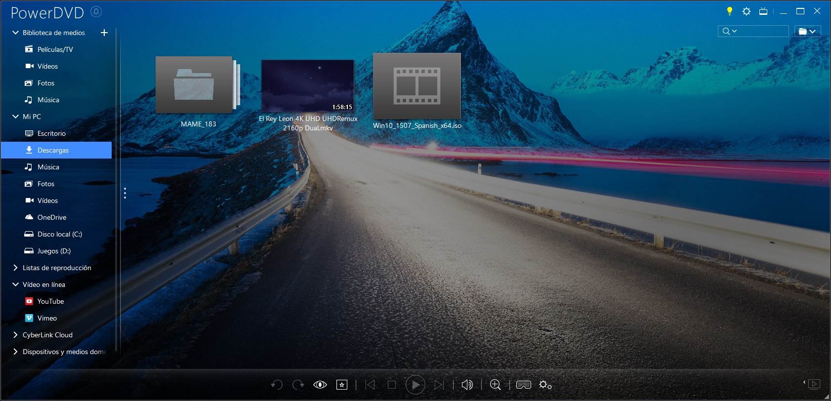
Task: Skip to next track
Action: click(438, 385)
